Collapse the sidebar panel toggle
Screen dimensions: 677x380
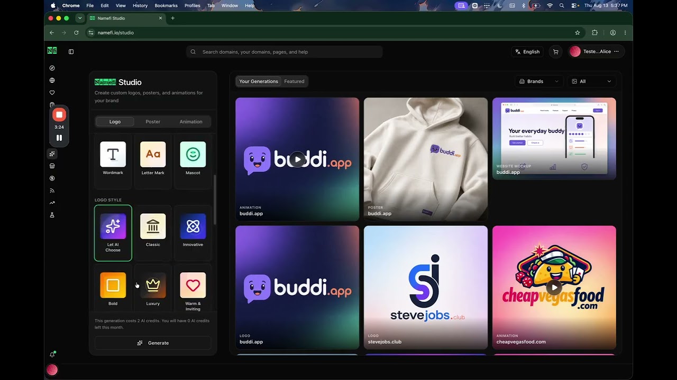pyautogui.click(x=71, y=52)
